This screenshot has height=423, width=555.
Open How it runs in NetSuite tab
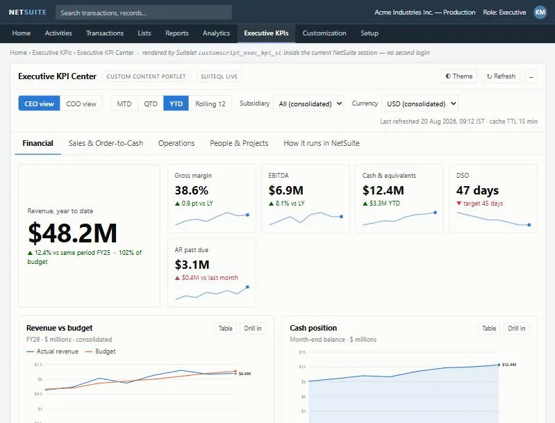point(322,143)
